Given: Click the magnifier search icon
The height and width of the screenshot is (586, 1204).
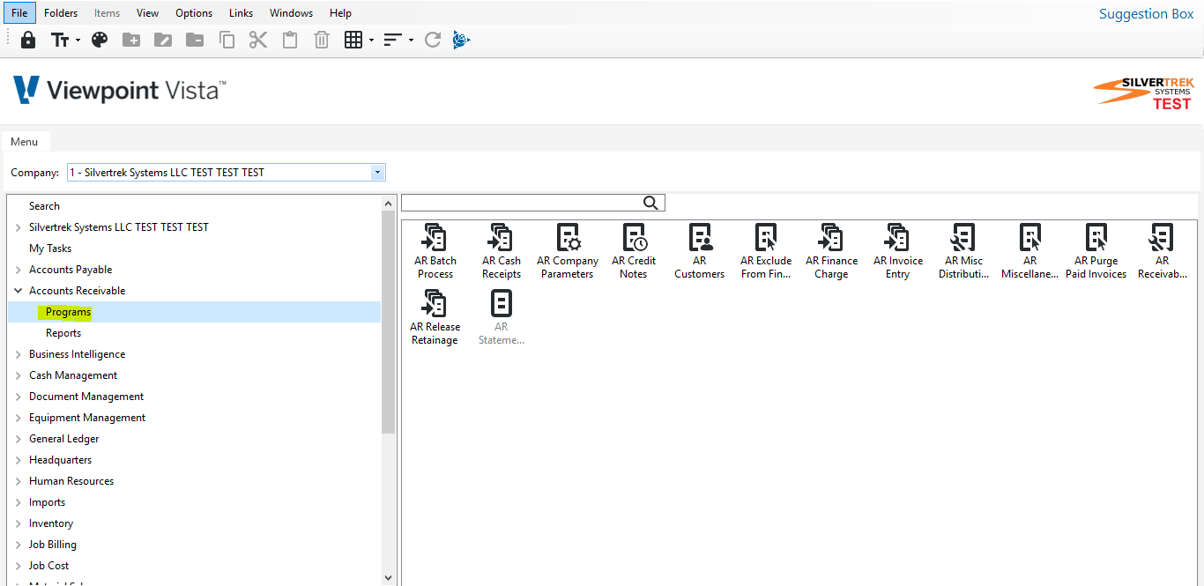Looking at the screenshot, I should click(x=650, y=203).
